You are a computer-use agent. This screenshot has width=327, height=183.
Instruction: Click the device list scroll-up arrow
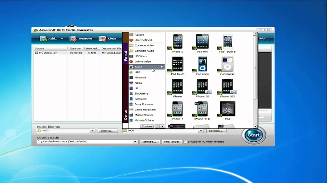click(255, 34)
